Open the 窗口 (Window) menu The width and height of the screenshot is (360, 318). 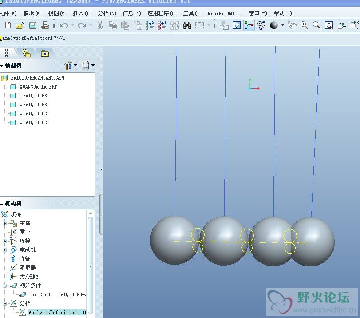[x=258, y=13]
